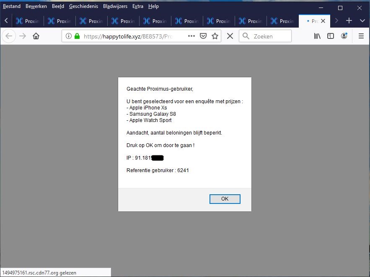Click the Home button in the toolbar

click(36, 36)
